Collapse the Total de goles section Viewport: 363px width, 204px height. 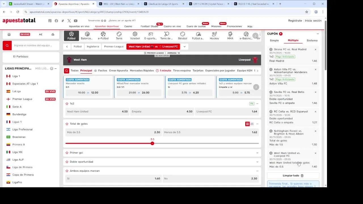(257, 124)
